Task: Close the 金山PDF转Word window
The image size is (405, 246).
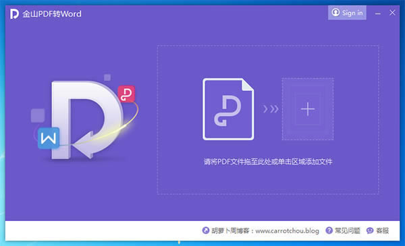Action: pos(392,13)
